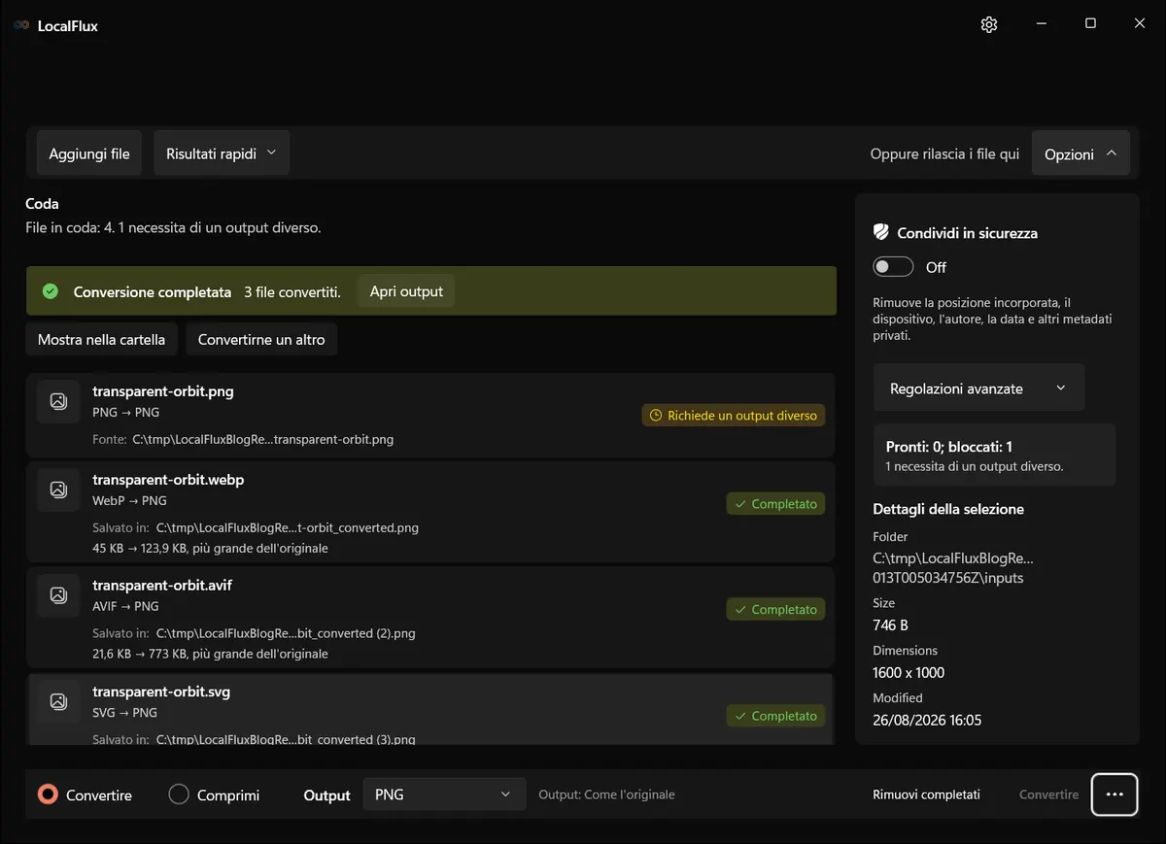1166x844 pixels.
Task: Click the 45 KB → 123,9 KB size line
Action: click(210, 548)
